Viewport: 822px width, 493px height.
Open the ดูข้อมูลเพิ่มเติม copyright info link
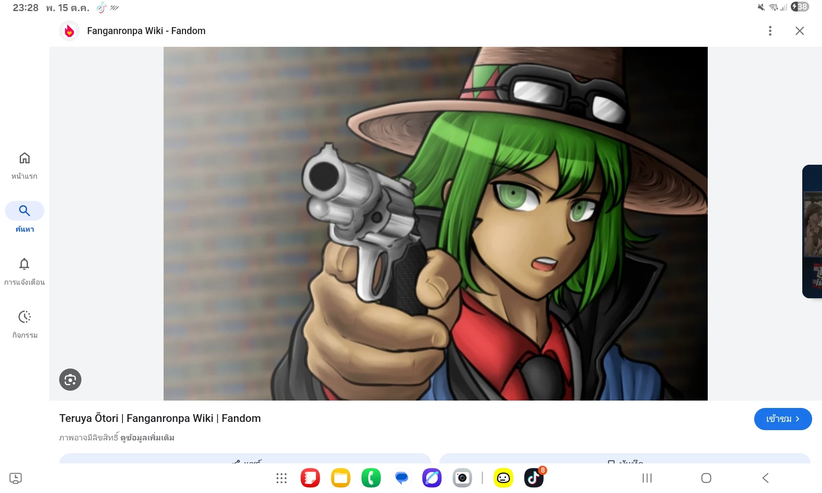[147, 438]
